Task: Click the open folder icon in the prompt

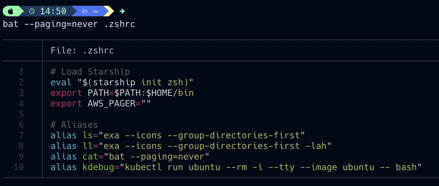Action: [85, 11]
